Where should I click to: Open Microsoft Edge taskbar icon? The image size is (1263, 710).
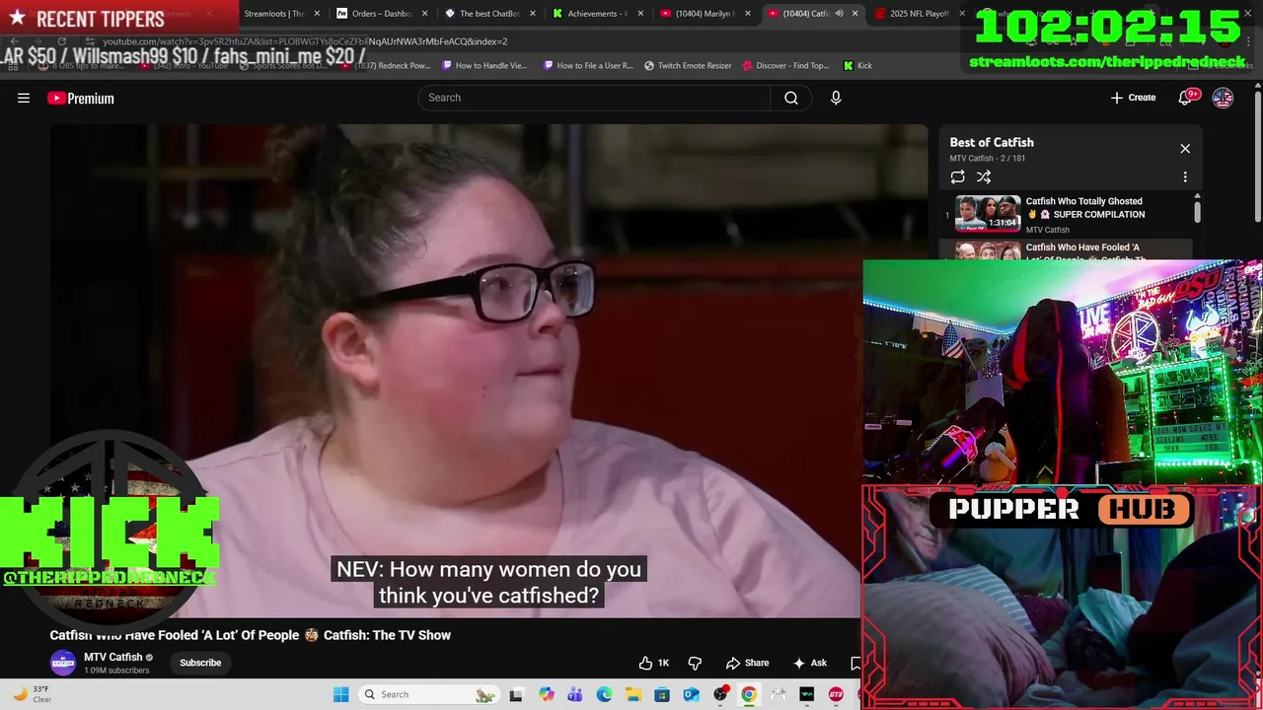pyautogui.click(x=604, y=694)
